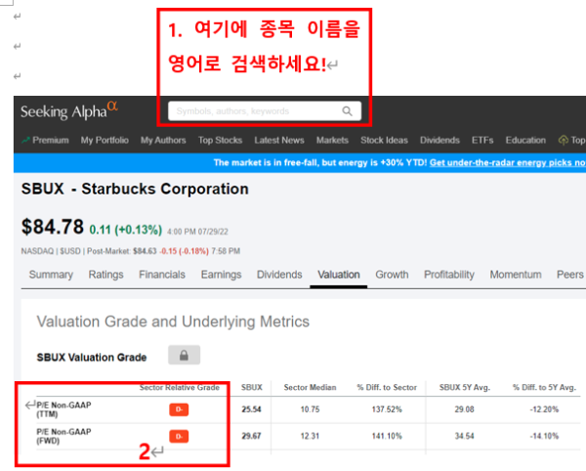Click the Valuation Grade and Underlying Metrics heading
Image resolution: width=586 pixels, height=471 pixels.
tap(173, 321)
